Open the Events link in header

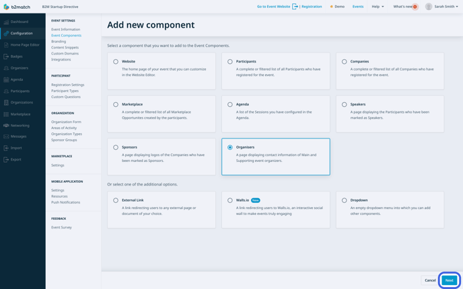pos(358,7)
